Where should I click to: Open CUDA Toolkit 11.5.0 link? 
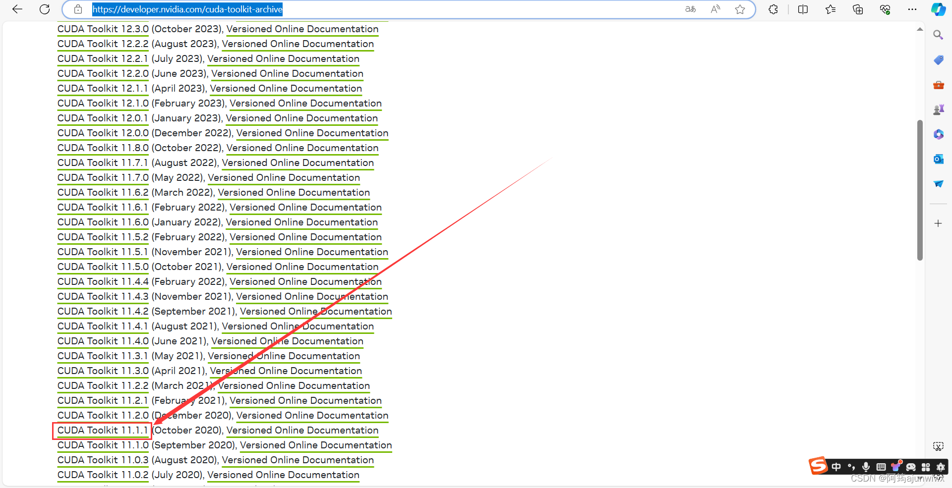coord(103,267)
